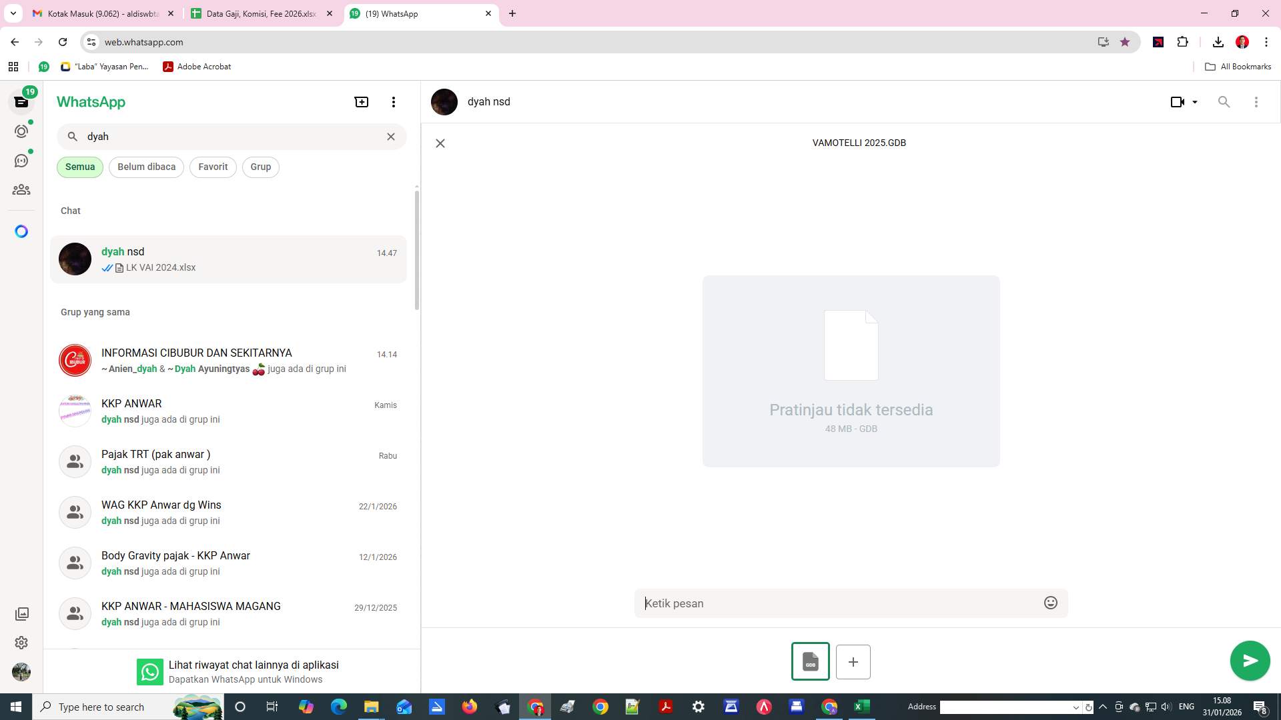Open the sidebar overflow menu

(x=394, y=102)
